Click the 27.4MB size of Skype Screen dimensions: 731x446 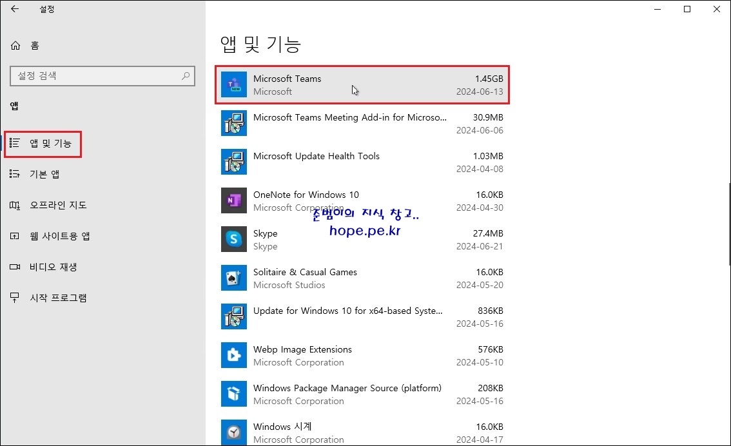point(488,233)
